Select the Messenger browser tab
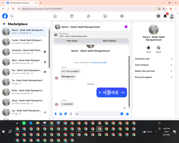 [22, 3]
